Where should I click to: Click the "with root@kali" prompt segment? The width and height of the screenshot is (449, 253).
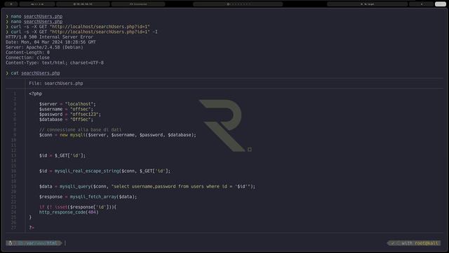(420, 243)
